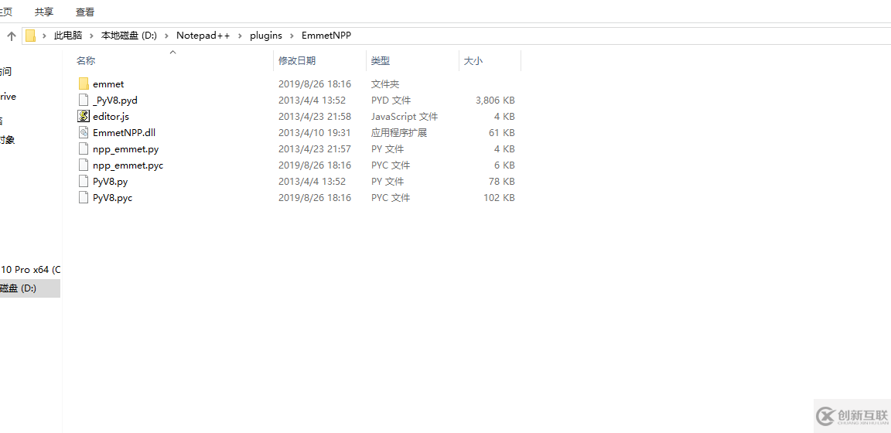The height and width of the screenshot is (433, 891).
Task: Open the 查看 ribbon tab
Action: [85, 12]
